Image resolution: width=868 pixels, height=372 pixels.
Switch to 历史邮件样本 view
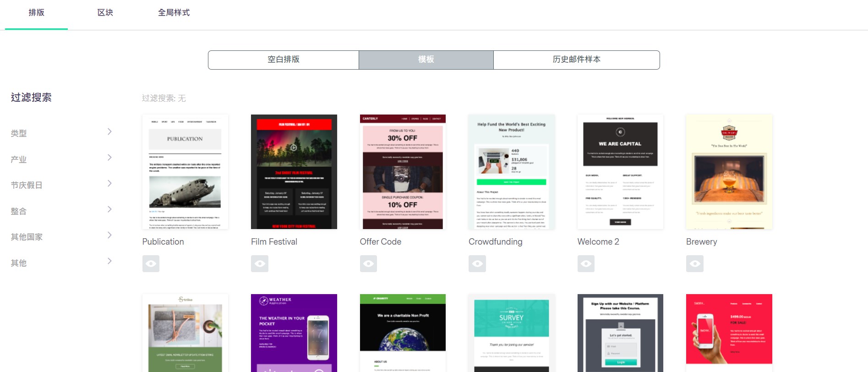(x=576, y=60)
